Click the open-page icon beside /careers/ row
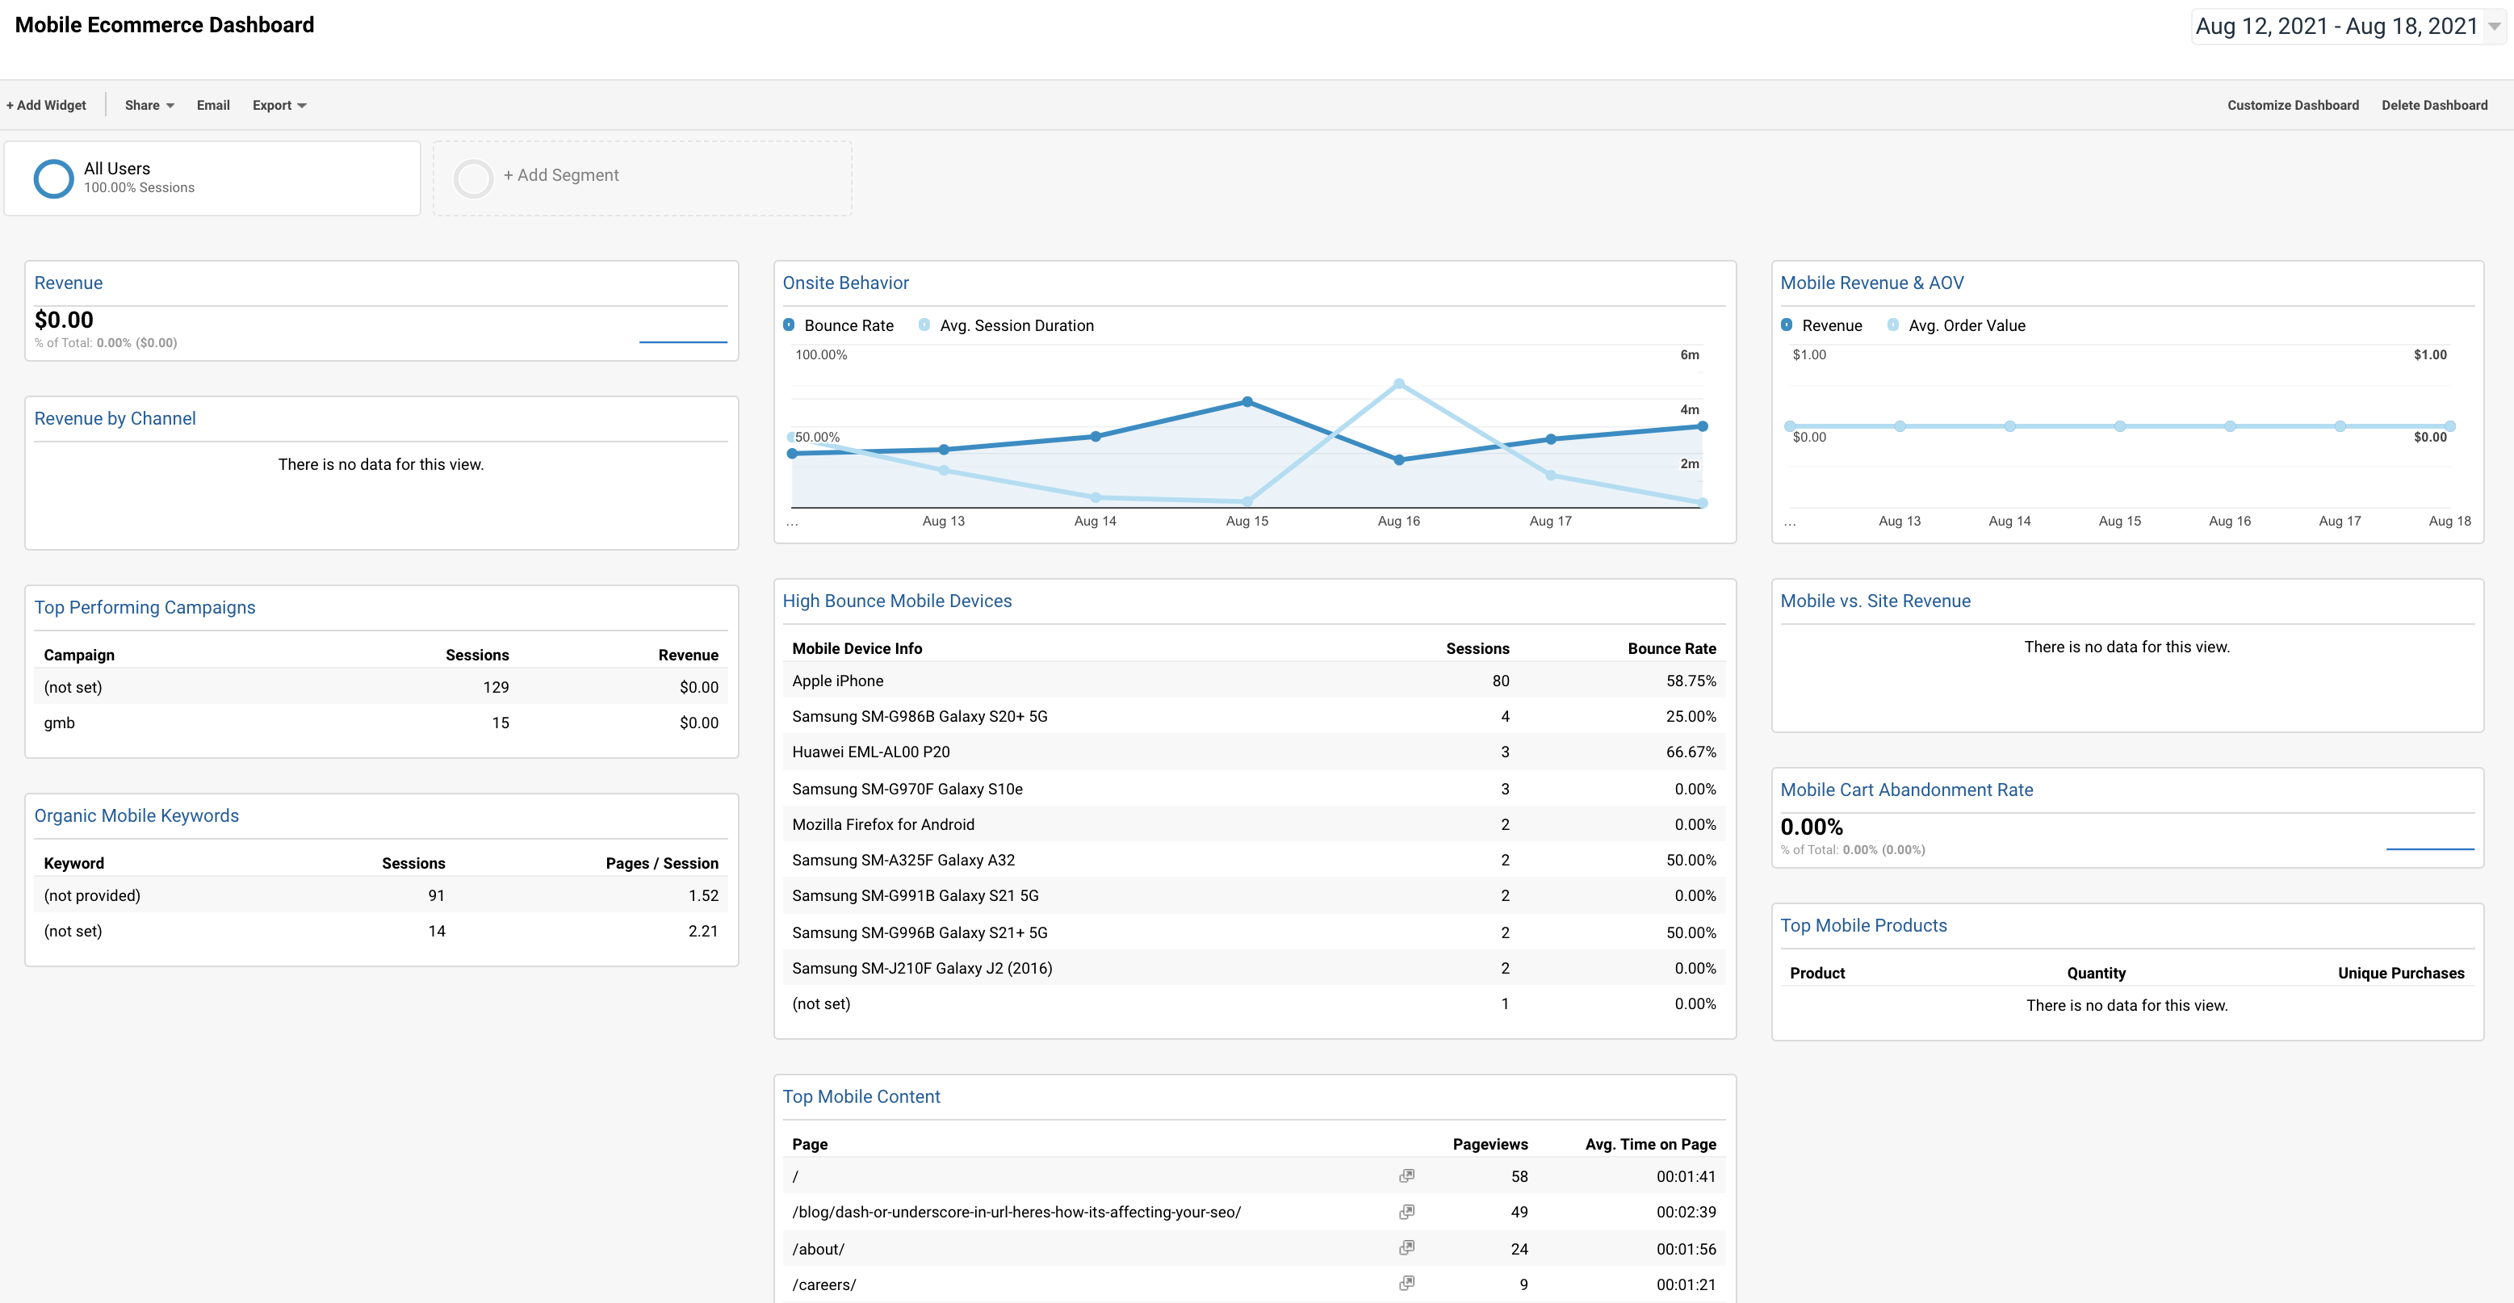 pos(1406,1283)
